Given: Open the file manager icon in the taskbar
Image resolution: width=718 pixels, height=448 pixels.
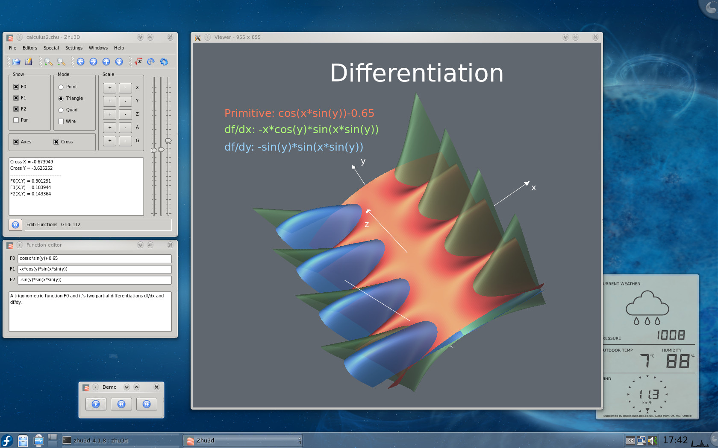Looking at the screenshot, I should tap(23, 440).
